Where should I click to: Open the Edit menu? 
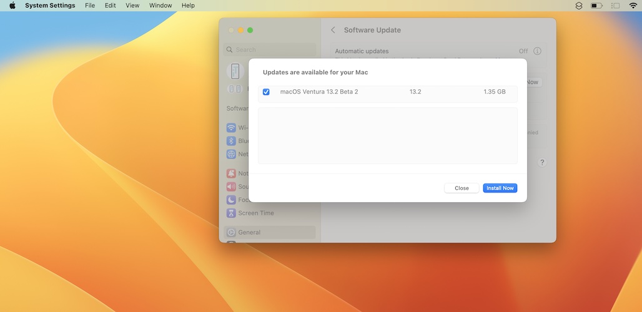click(110, 6)
